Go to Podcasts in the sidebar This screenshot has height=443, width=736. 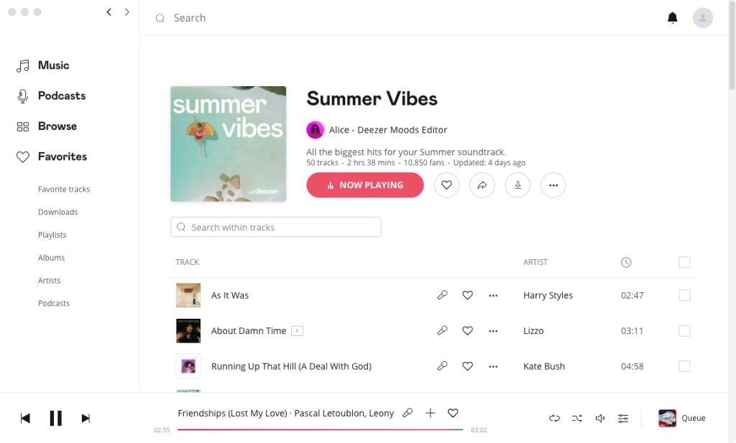pyautogui.click(x=62, y=95)
